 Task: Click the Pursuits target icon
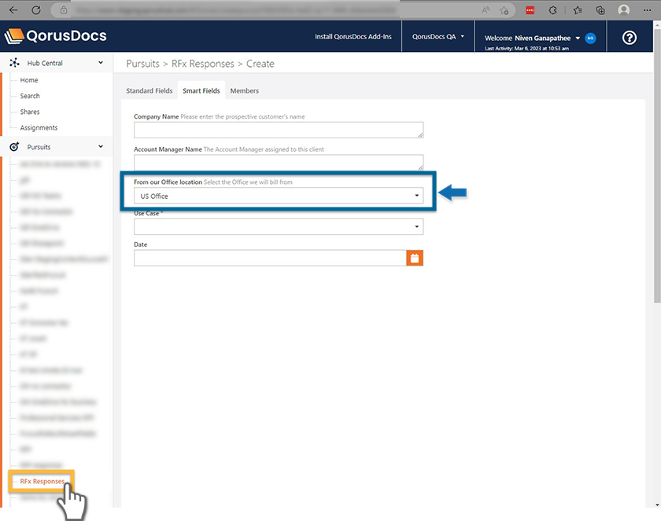pos(14,146)
